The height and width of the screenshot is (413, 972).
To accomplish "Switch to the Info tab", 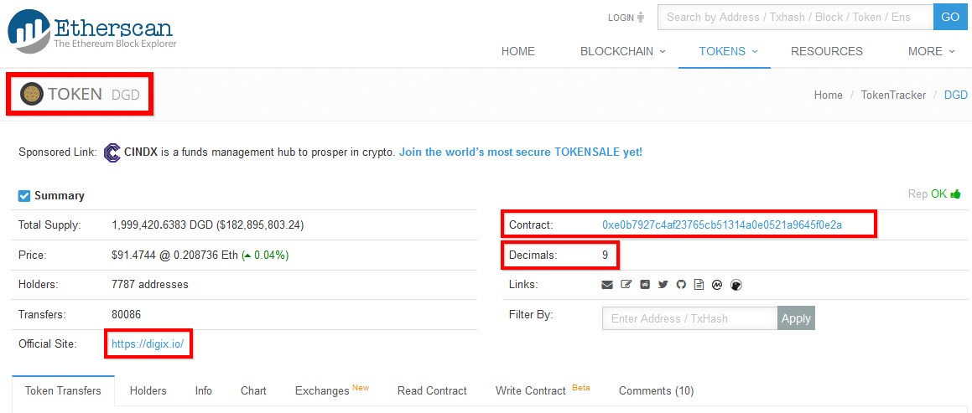I will click(x=203, y=390).
